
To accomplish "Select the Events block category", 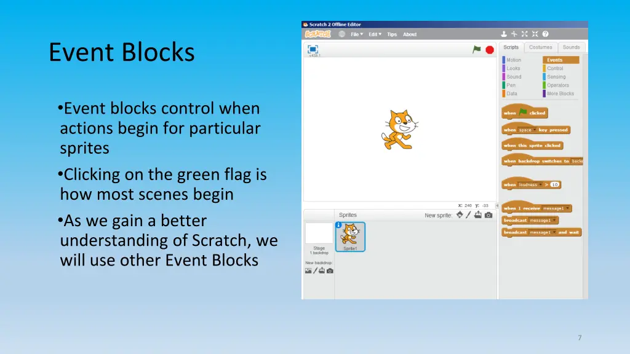I will coord(561,60).
